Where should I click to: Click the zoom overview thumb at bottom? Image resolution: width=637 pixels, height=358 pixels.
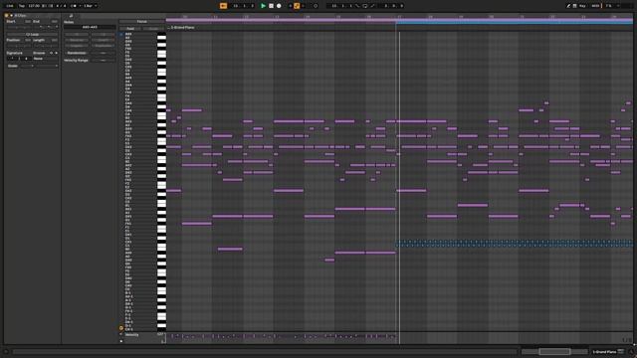pyautogui.click(x=554, y=351)
